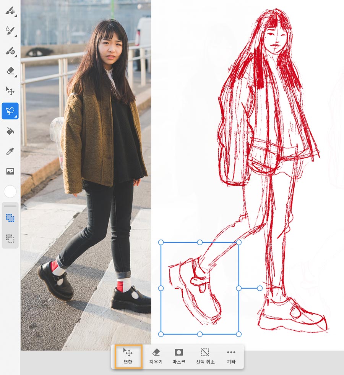Open the place image tool
The width and height of the screenshot is (344, 375).
tap(10, 171)
